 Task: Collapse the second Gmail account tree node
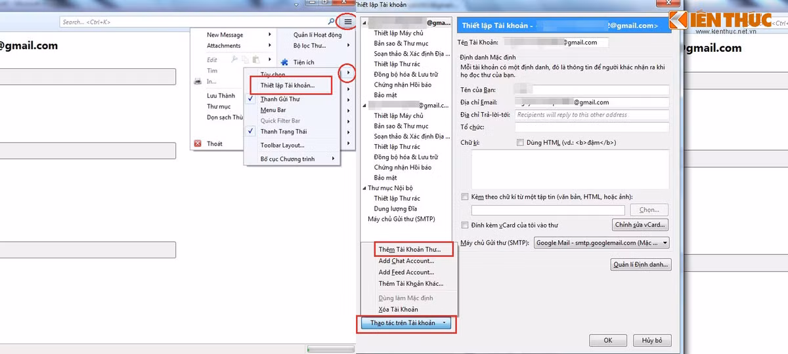click(365, 105)
